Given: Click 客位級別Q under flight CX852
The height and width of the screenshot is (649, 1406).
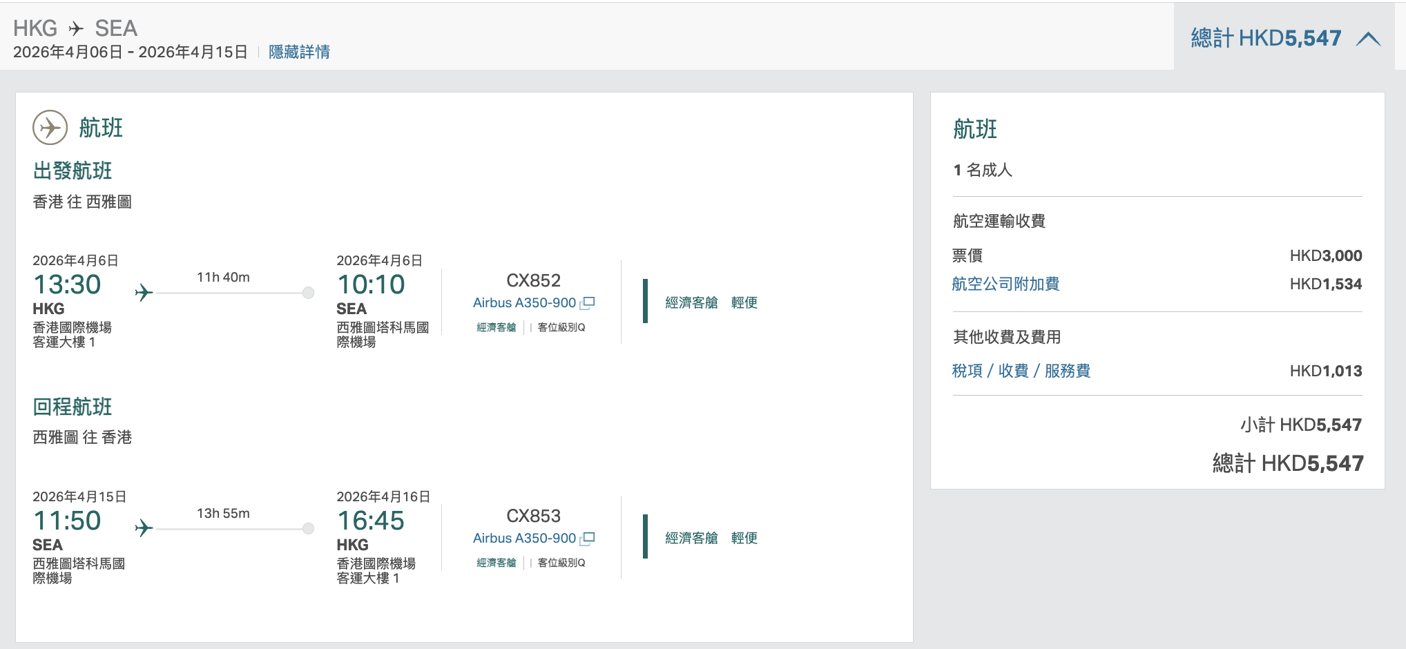Looking at the screenshot, I should (x=561, y=327).
